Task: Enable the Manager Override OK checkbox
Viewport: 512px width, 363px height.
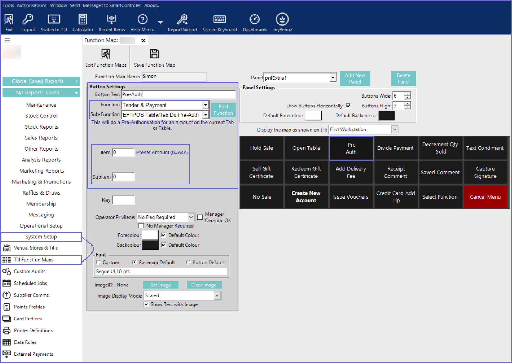Action: [200, 217]
